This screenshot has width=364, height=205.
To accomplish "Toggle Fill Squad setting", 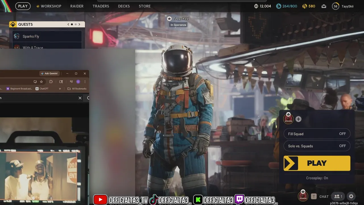I will coord(317,134).
